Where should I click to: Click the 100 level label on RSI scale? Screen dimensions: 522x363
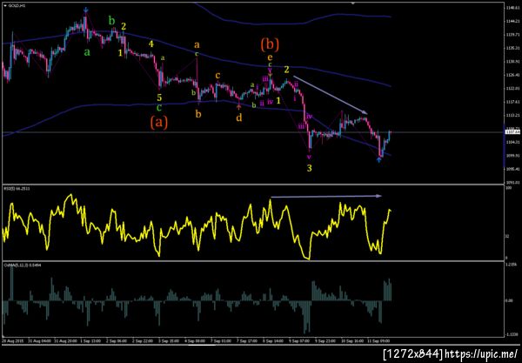508,189
